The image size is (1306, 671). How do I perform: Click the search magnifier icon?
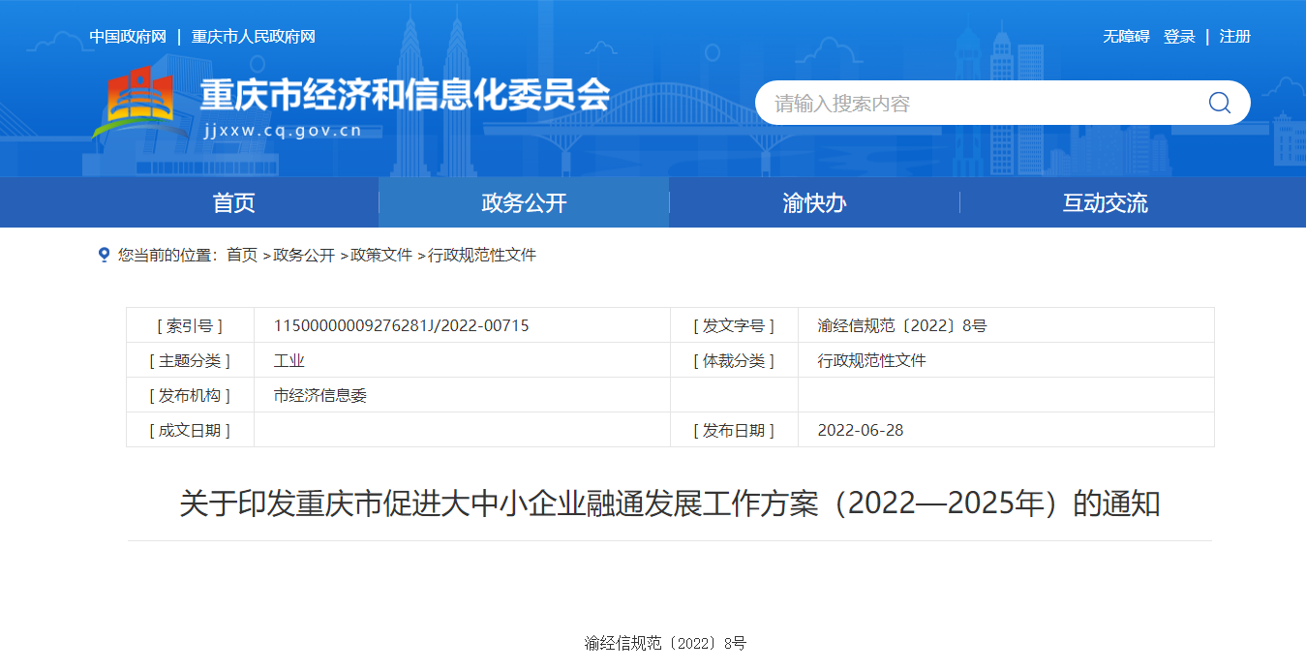coord(1219,103)
